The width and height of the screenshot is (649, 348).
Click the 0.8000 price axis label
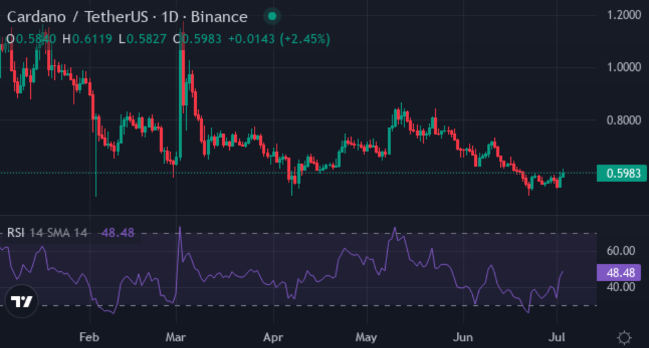point(624,120)
